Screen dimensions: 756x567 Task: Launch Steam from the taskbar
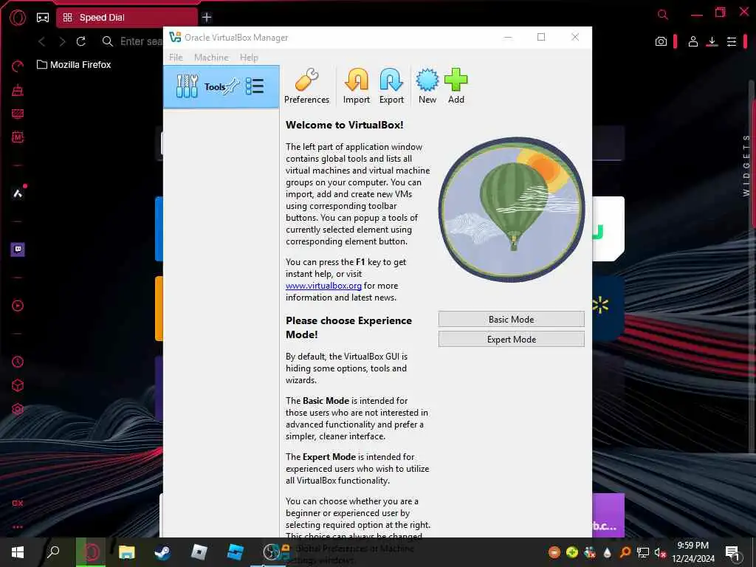(x=162, y=552)
